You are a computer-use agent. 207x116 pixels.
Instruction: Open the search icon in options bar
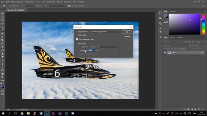198,6
